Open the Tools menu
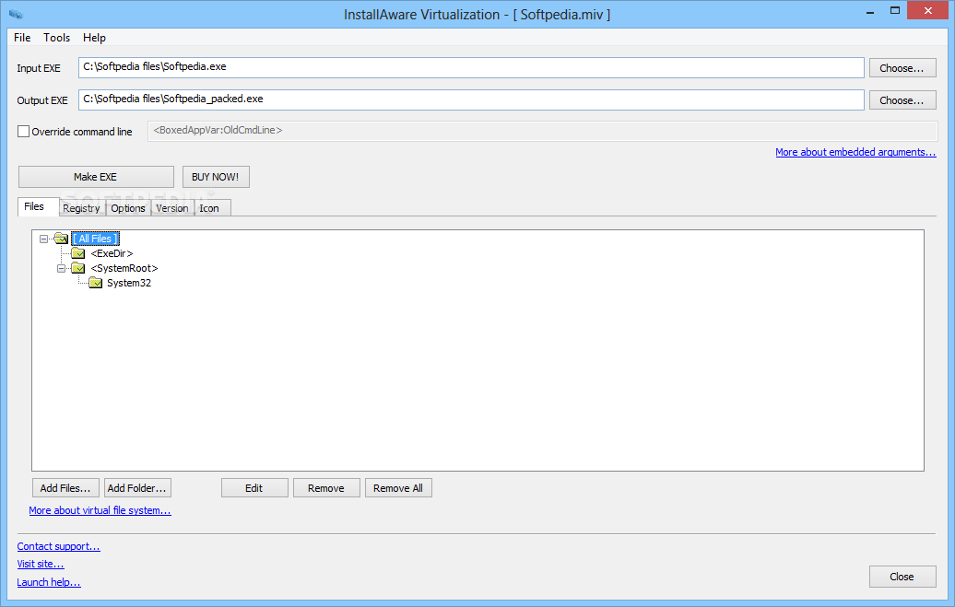The image size is (955, 607). click(56, 37)
